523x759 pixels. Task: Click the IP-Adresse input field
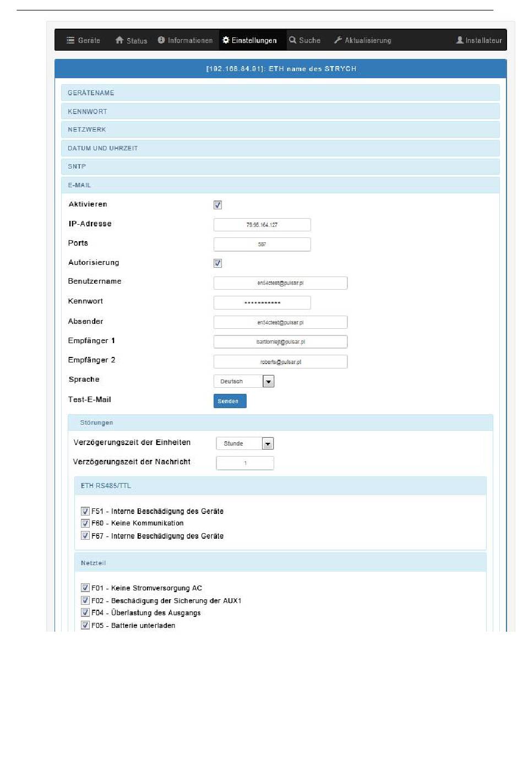coord(262,225)
